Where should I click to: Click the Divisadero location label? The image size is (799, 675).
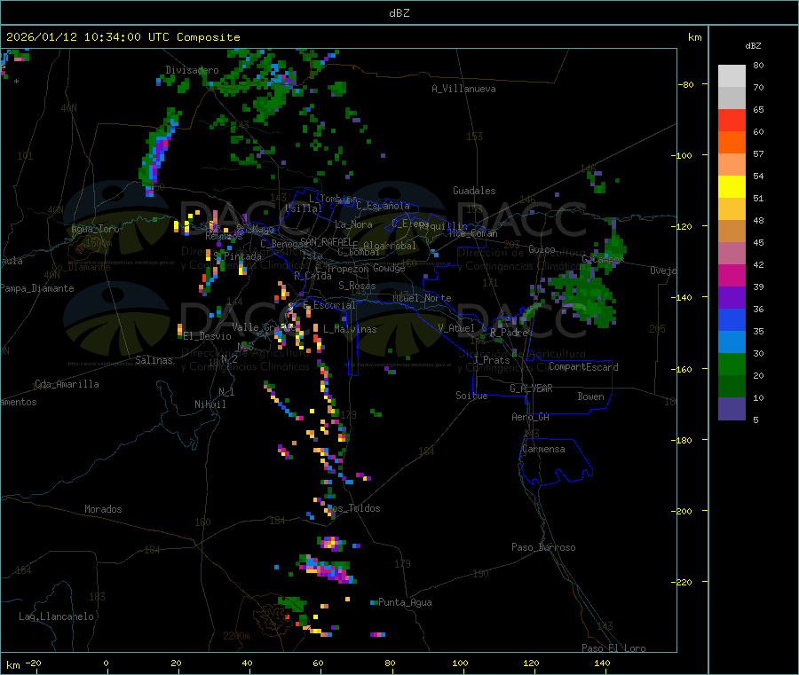pyautogui.click(x=192, y=70)
